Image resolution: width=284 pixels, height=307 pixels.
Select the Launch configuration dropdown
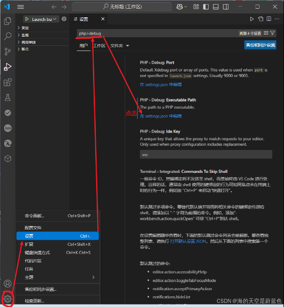[44, 19]
